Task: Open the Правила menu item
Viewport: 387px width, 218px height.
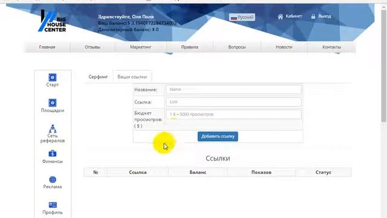Action: point(190,47)
